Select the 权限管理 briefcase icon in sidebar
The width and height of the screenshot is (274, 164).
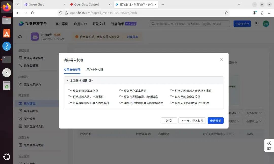[20, 103]
